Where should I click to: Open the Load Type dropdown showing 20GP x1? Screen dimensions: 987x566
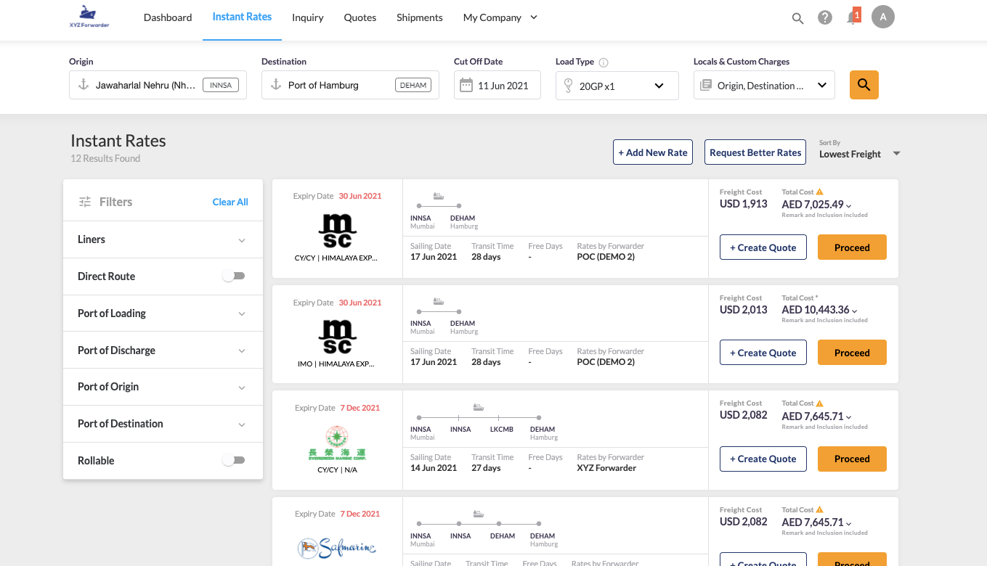617,85
